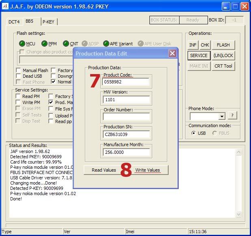251x236 pixels.
Task: Click the status log scroll up arrow
Action: (x=238, y=152)
